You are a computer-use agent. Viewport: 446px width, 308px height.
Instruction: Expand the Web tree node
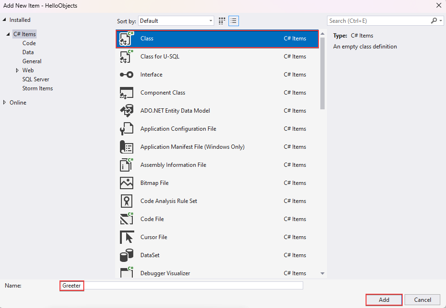[17, 70]
